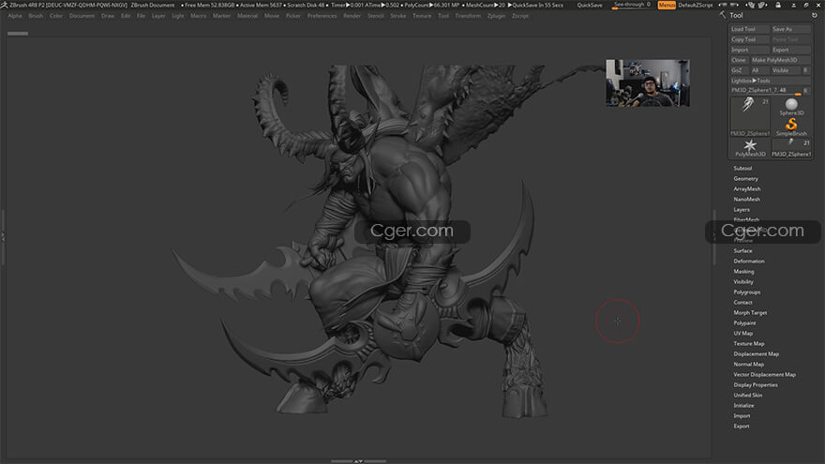Select the PolyMesh3D star tool icon
The height and width of the screenshot is (464, 825).
(x=750, y=147)
